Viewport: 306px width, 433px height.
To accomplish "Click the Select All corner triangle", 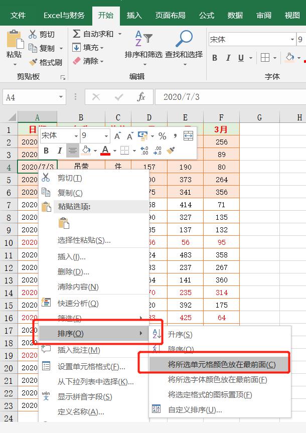I will click(x=12, y=117).
